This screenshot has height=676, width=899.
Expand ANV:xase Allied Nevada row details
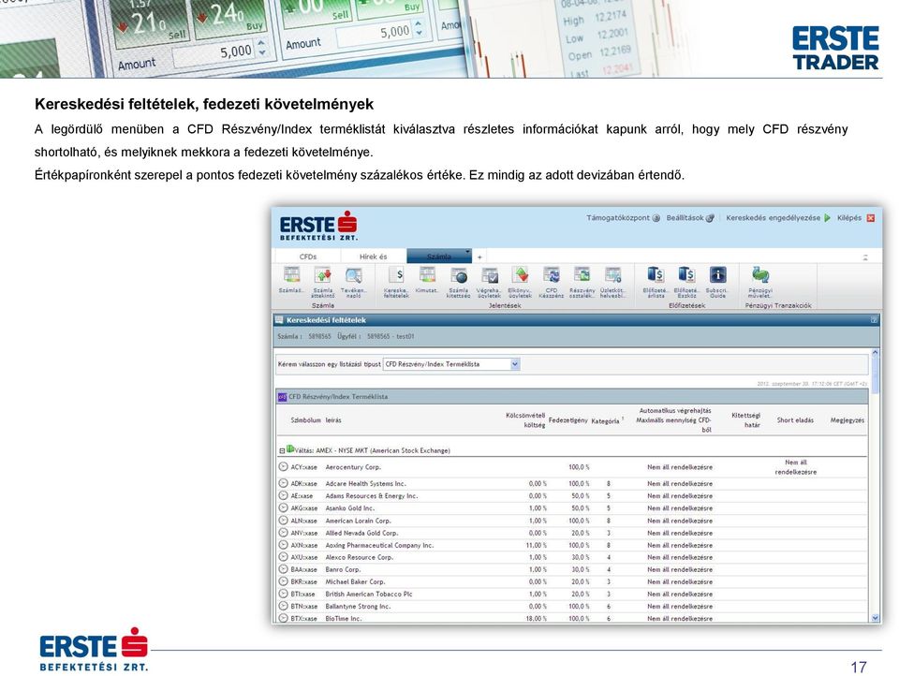(283, 533)
